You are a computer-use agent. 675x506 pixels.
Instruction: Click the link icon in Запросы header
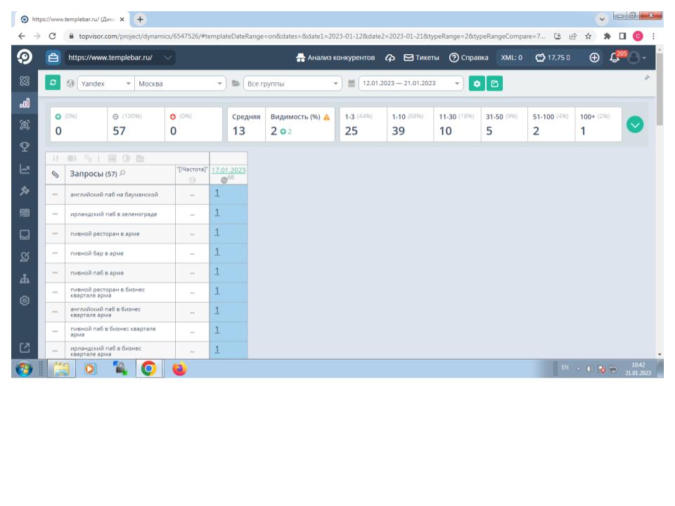point(55,174)
